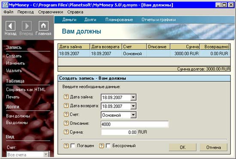Image resolution: width=236 pixels, height=159 pixels.
Task: Click the Описание input containing 4000
Action: 135,124
